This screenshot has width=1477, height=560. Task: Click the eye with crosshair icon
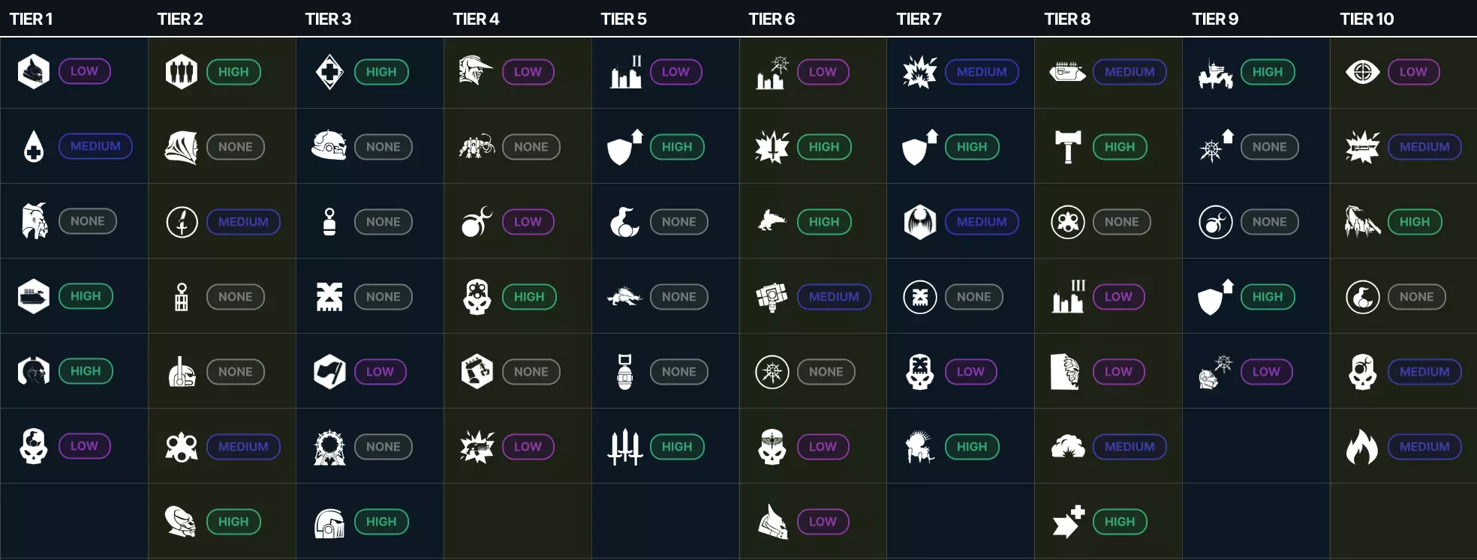click(1363, 72)
